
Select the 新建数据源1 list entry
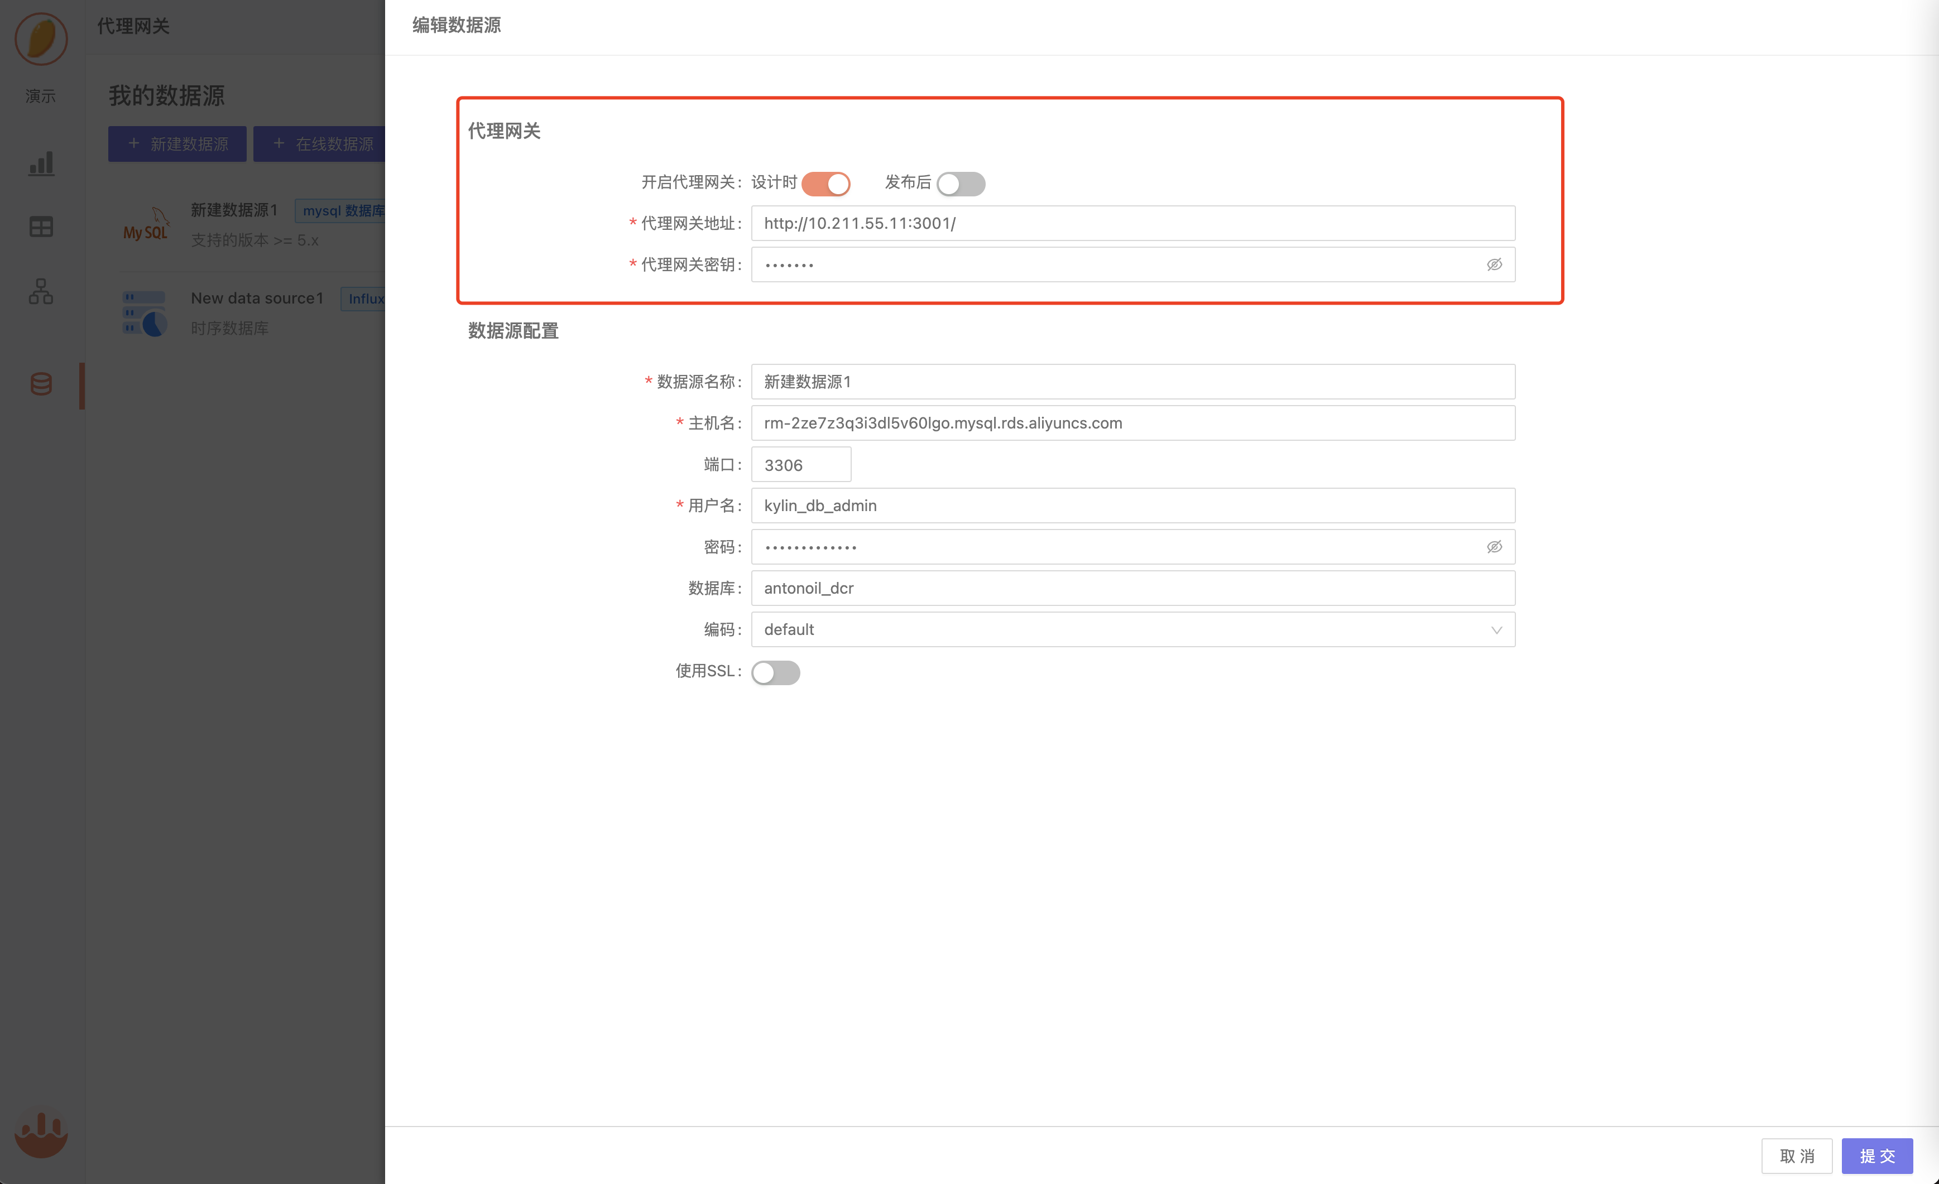click(234, 210)
